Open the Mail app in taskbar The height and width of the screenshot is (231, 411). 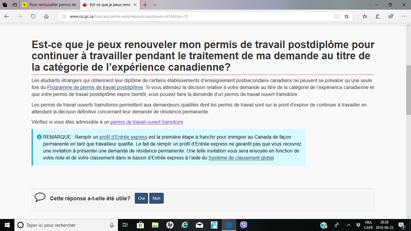click(199, 225)
